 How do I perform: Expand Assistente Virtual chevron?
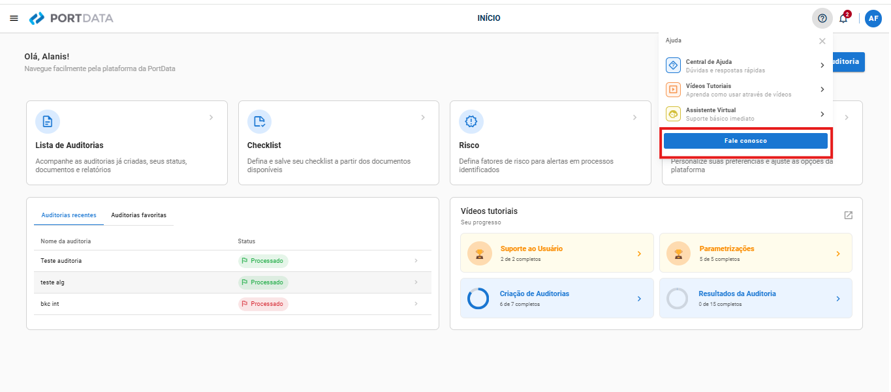coord(822,114)
